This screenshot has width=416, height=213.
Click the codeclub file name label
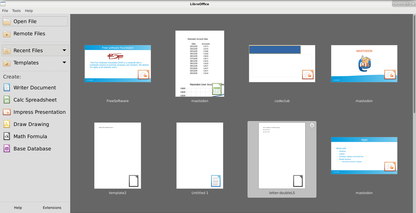tap(282, 101)
